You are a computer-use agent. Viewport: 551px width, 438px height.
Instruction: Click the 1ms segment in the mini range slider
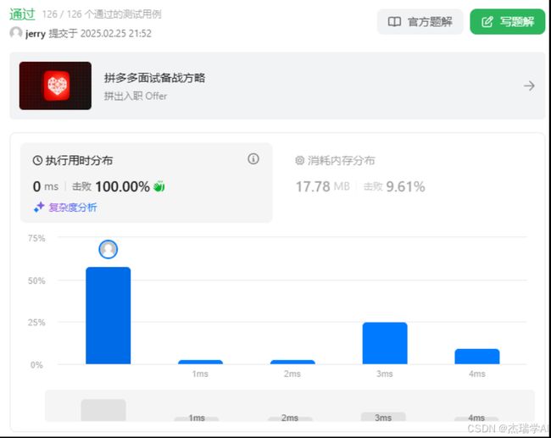click(197, 419)
